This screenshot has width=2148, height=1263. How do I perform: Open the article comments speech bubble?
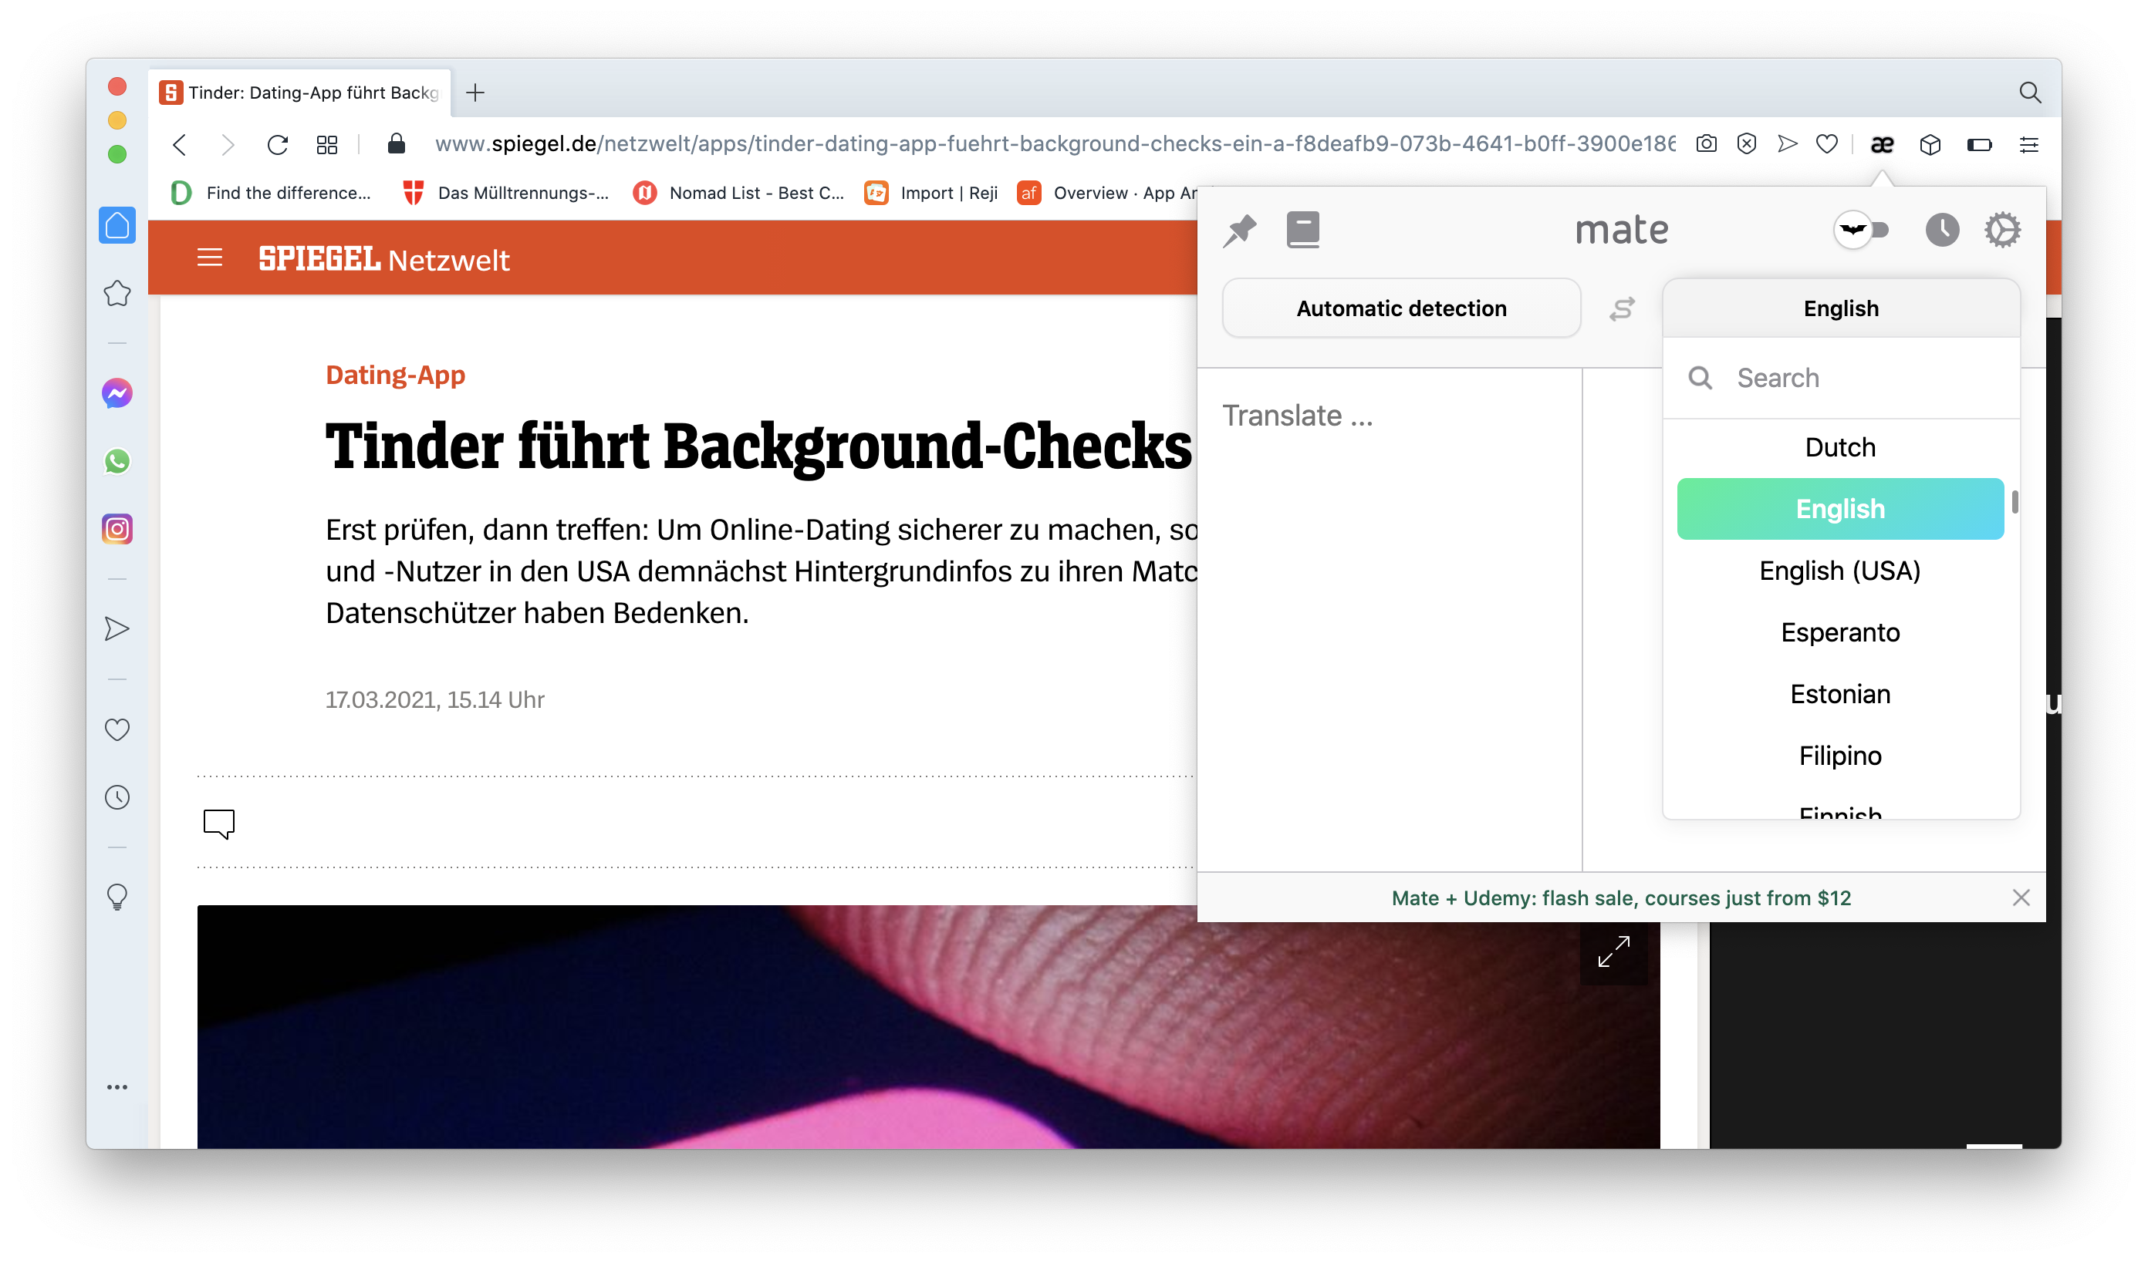(x=219, y=823)
